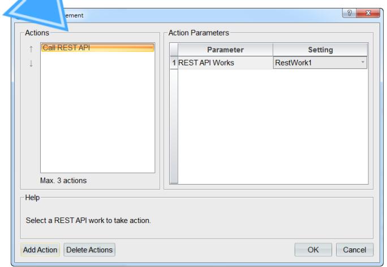Image resolution: width=387 pixels, height=267 pixels.
Task: Open the title bar help question mark
Action: [349, 13]
